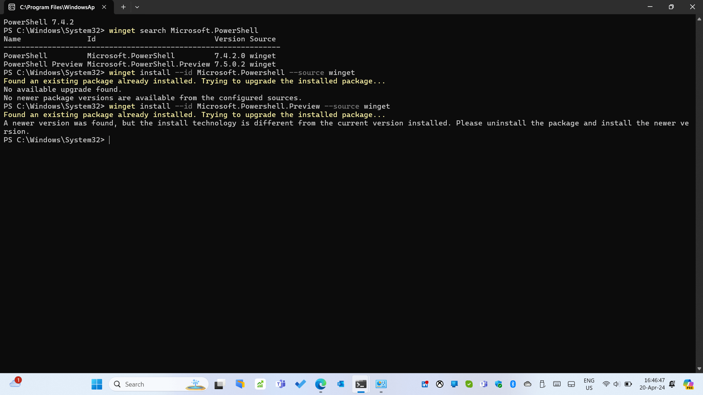This screenshot has width=703, height=395.
Task: Select the C:\Program Files\WindowsAp tab
Action: pyautogui.click(x=57, y=7)
